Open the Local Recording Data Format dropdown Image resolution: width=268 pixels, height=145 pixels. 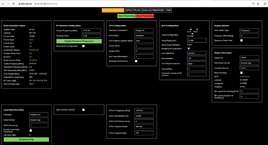tap(38, 120)
